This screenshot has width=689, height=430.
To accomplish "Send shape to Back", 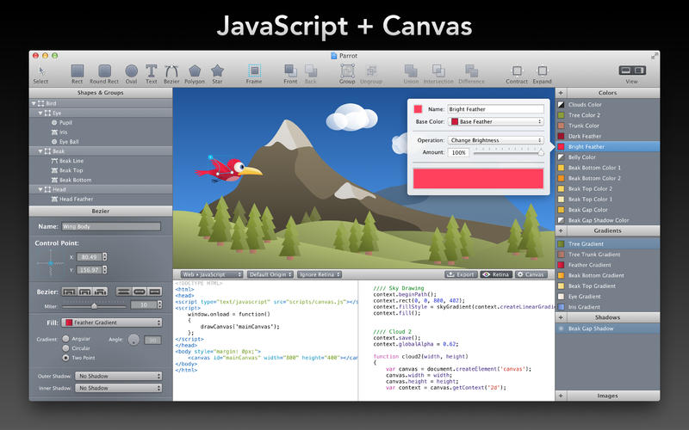I will [311, 74].
